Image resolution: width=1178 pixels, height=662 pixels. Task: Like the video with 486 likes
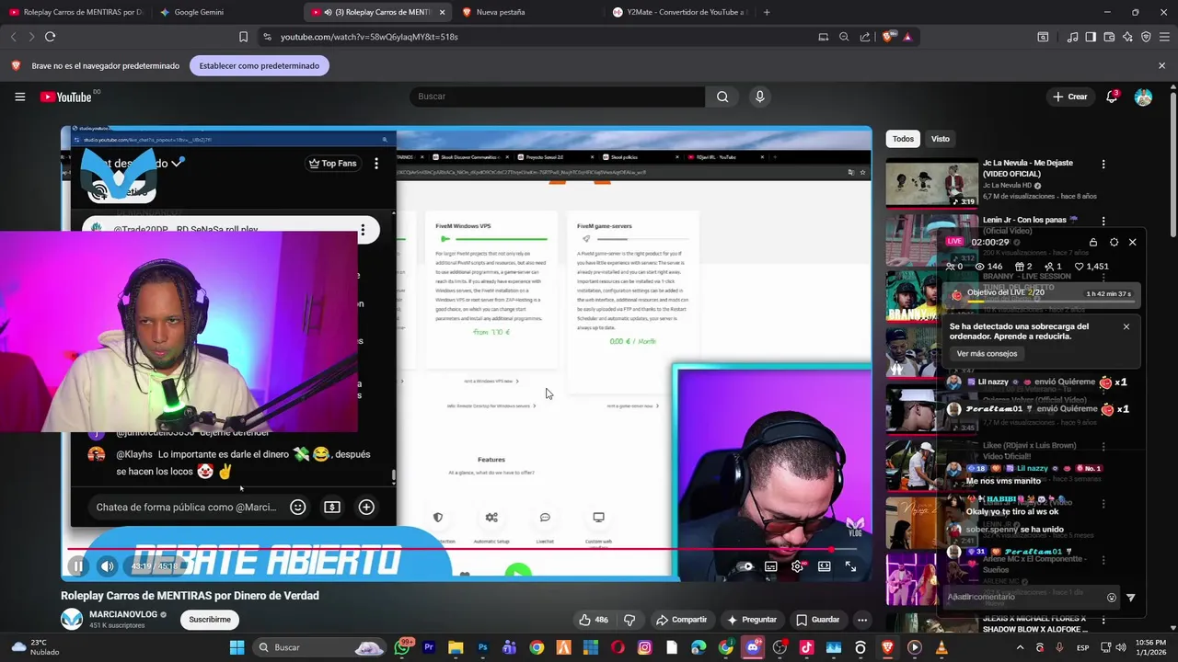(593, 620)
